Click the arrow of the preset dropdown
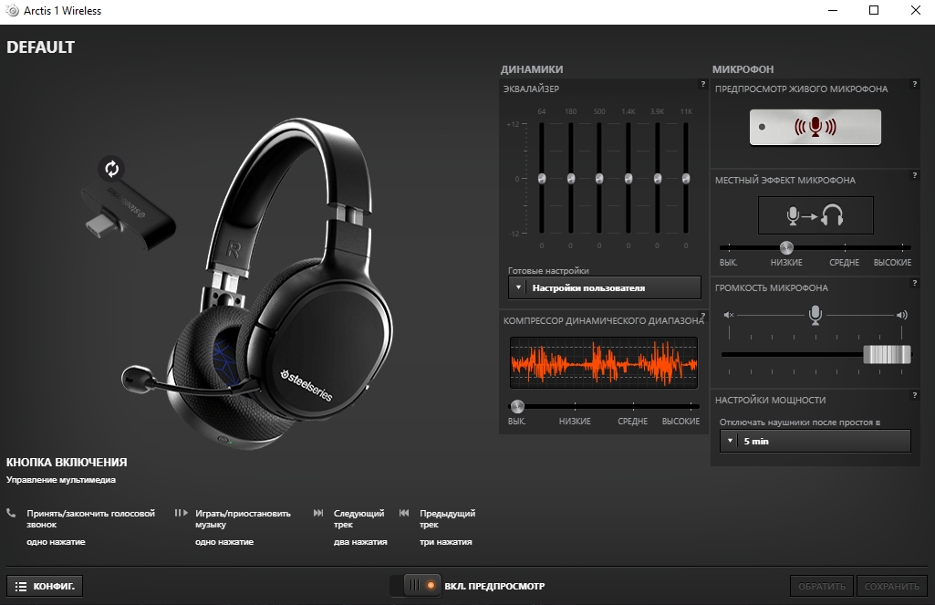The image size is (935, 605). tap(518, 287)
